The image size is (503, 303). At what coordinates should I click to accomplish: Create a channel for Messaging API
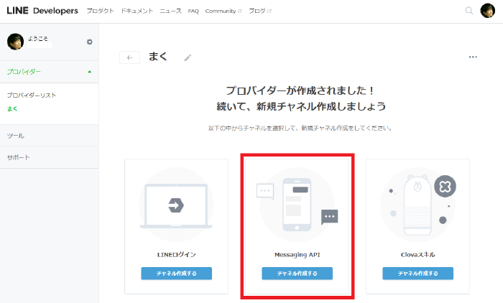point(297,273)
